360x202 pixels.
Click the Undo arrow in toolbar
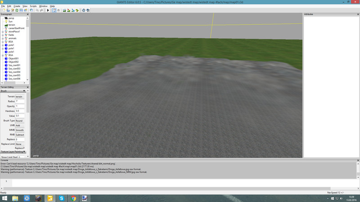click(x=37, y=10)
